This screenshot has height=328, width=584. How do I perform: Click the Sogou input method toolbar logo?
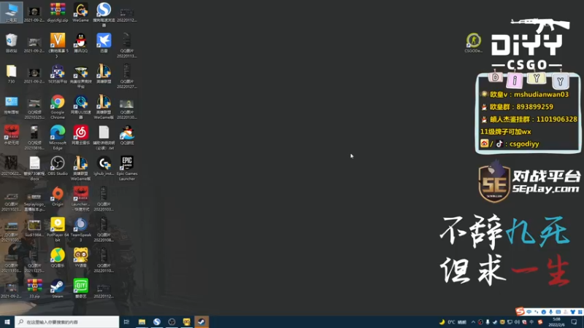point(520,311)
